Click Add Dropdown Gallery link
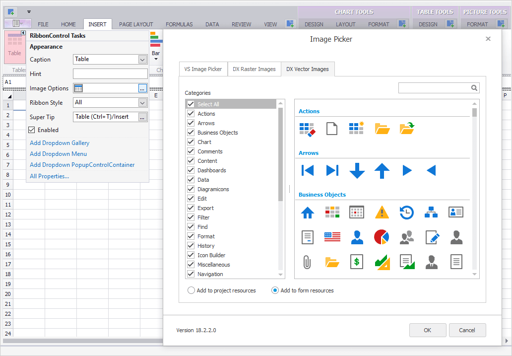Screen dimensions: 512x356 [60, 143]
